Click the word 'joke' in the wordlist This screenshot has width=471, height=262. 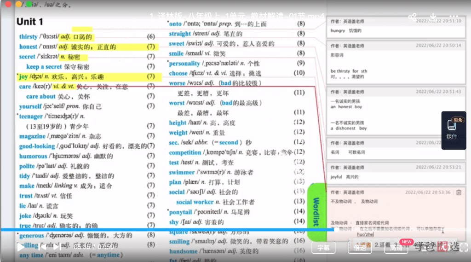(25, 215)
